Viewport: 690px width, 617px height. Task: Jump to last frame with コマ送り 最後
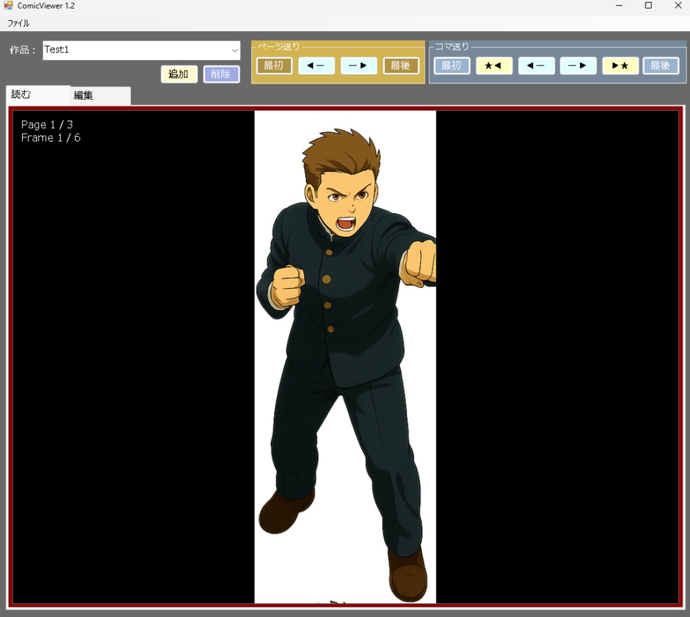[661, 65]
